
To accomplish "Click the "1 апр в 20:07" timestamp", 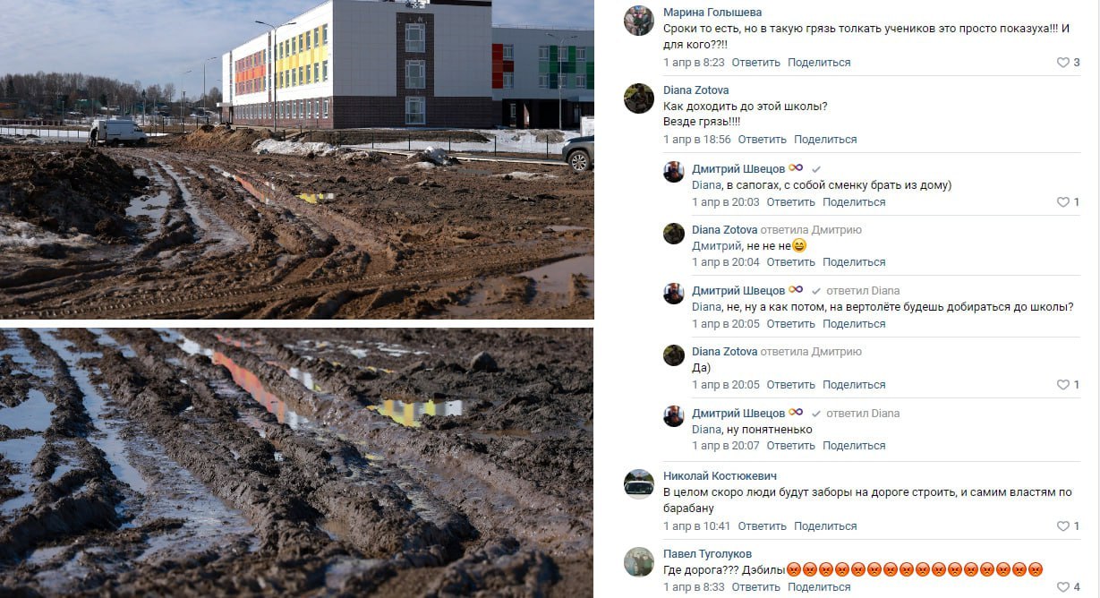I will pos(726,446).
